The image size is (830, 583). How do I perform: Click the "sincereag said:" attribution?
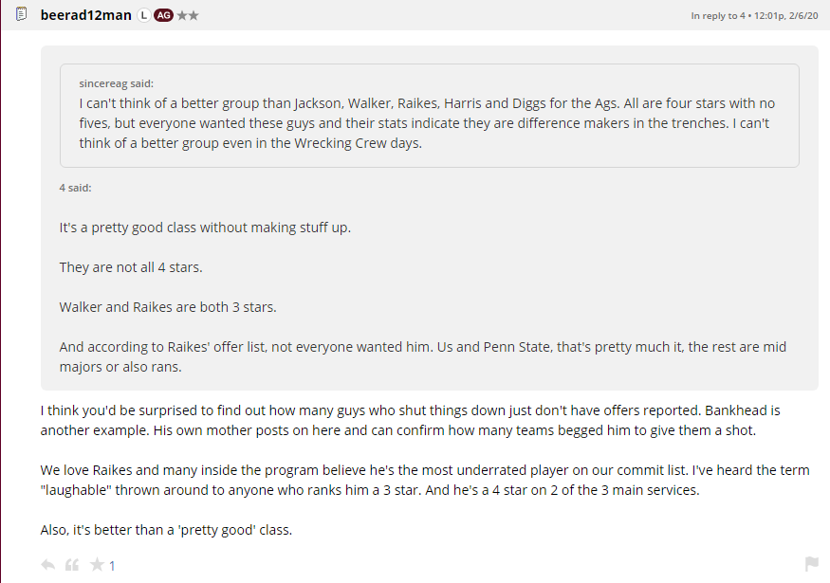click(116, 83)
